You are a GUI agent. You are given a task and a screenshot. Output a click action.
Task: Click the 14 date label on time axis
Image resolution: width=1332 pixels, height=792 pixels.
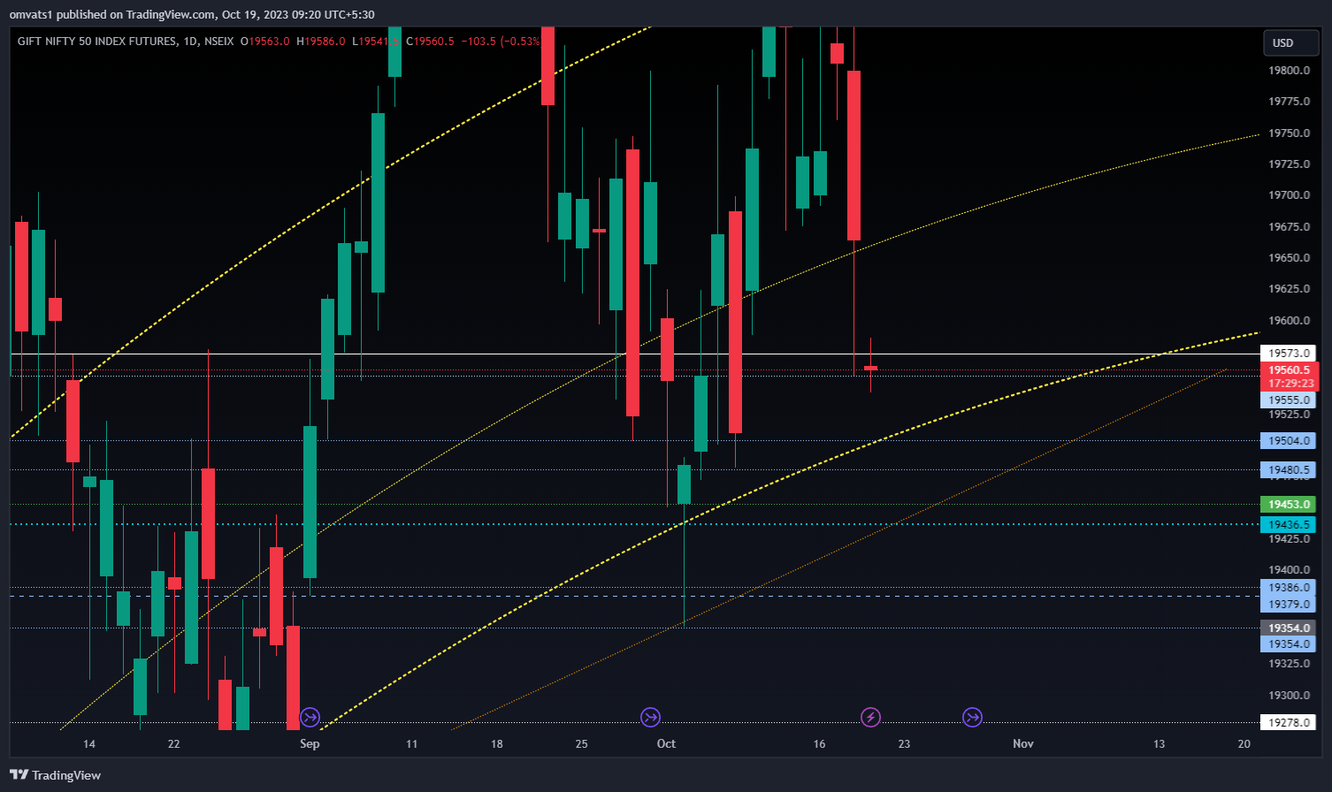point(89,744)
